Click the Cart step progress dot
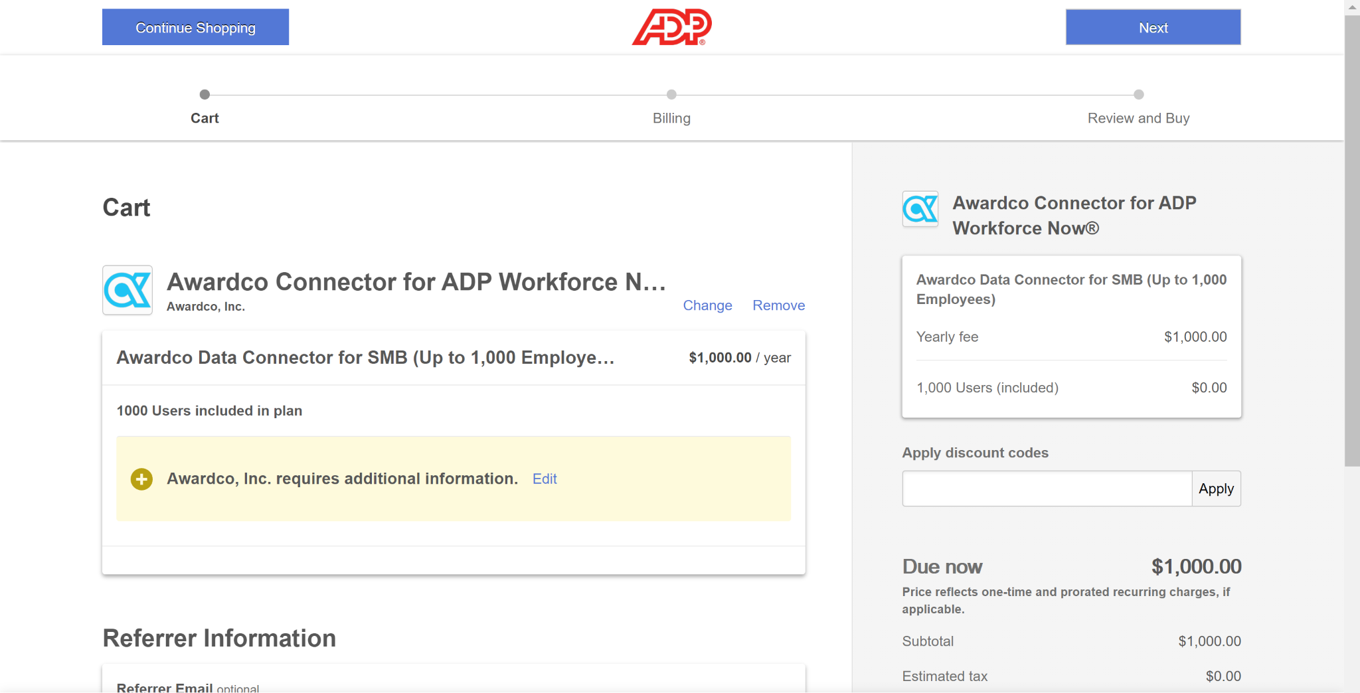This screenshot has width=1360, height=693. click(205, 94)
